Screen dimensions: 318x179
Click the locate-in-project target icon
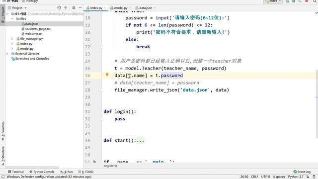(x=59, y=8)
